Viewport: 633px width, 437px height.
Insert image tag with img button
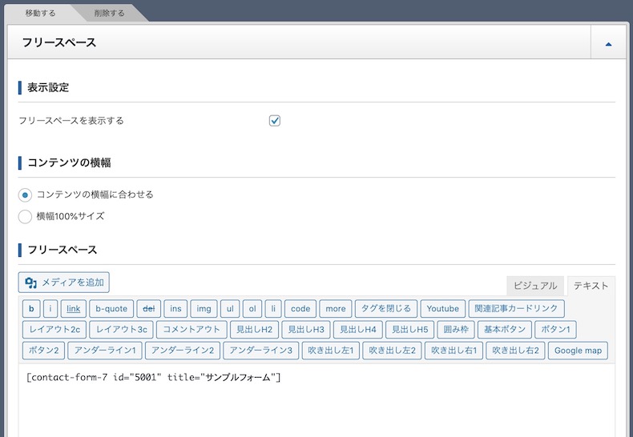click(x=204, y=309)
